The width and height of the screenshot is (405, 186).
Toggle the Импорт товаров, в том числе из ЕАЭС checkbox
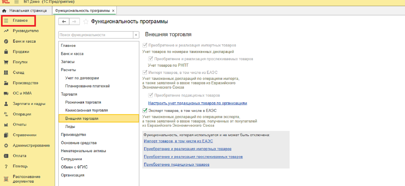pos(145,72)
